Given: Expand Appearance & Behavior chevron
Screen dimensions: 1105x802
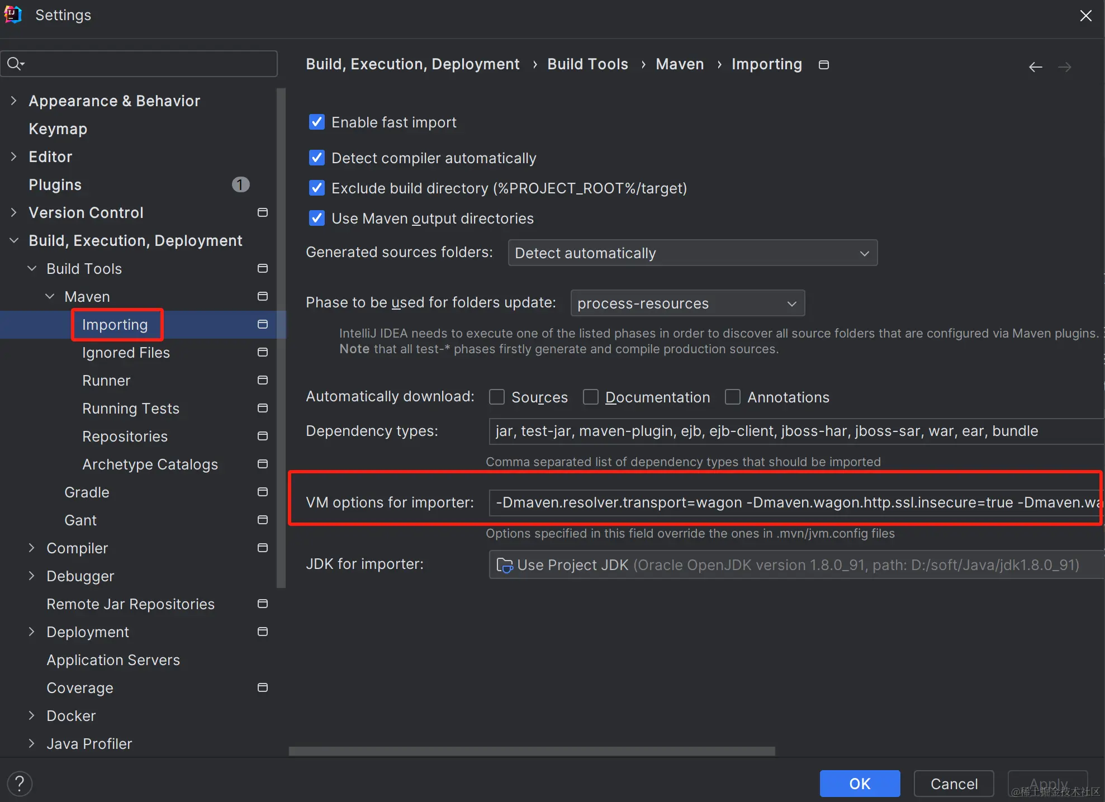Looking at the screenshot, I should click(x=14, y=101).
